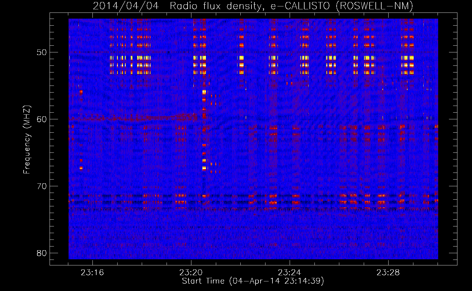Click the plot title 'Radio flux density, e-CALLISTO (ROSWELL-NM)'
Image resolution: width=472 pixels, height=291 pixels.
(x=291, y=6)
